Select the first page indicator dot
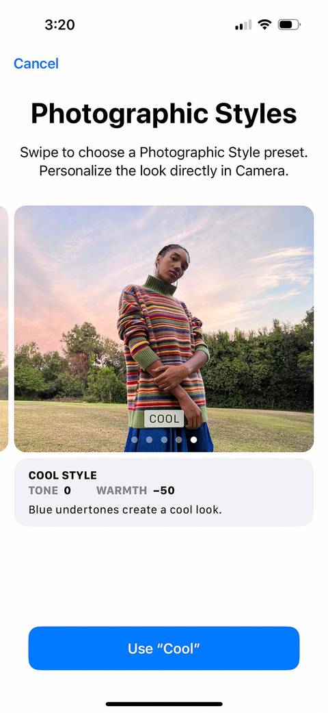The height and width of the screenshot is (713, 328). [x=135, y=440]
